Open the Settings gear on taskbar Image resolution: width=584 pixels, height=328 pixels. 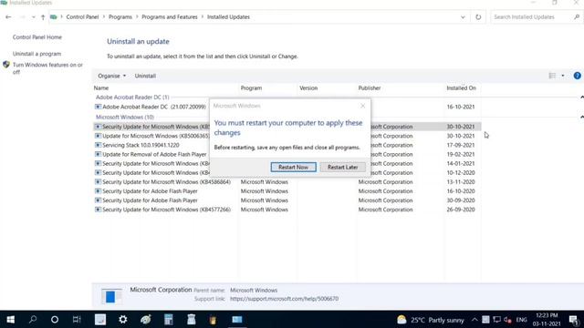coord(123,320)
